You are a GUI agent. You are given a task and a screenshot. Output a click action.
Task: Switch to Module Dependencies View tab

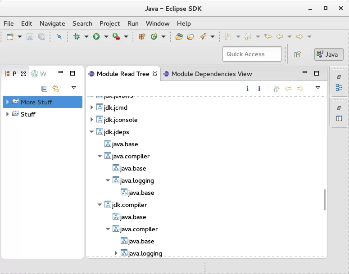point(208,74)
